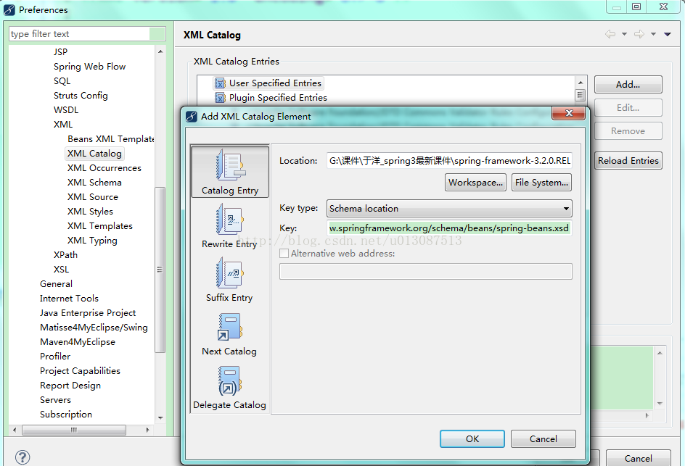Select Struts Config preference
The image size is (685, 466).
(x=81, y=95)
